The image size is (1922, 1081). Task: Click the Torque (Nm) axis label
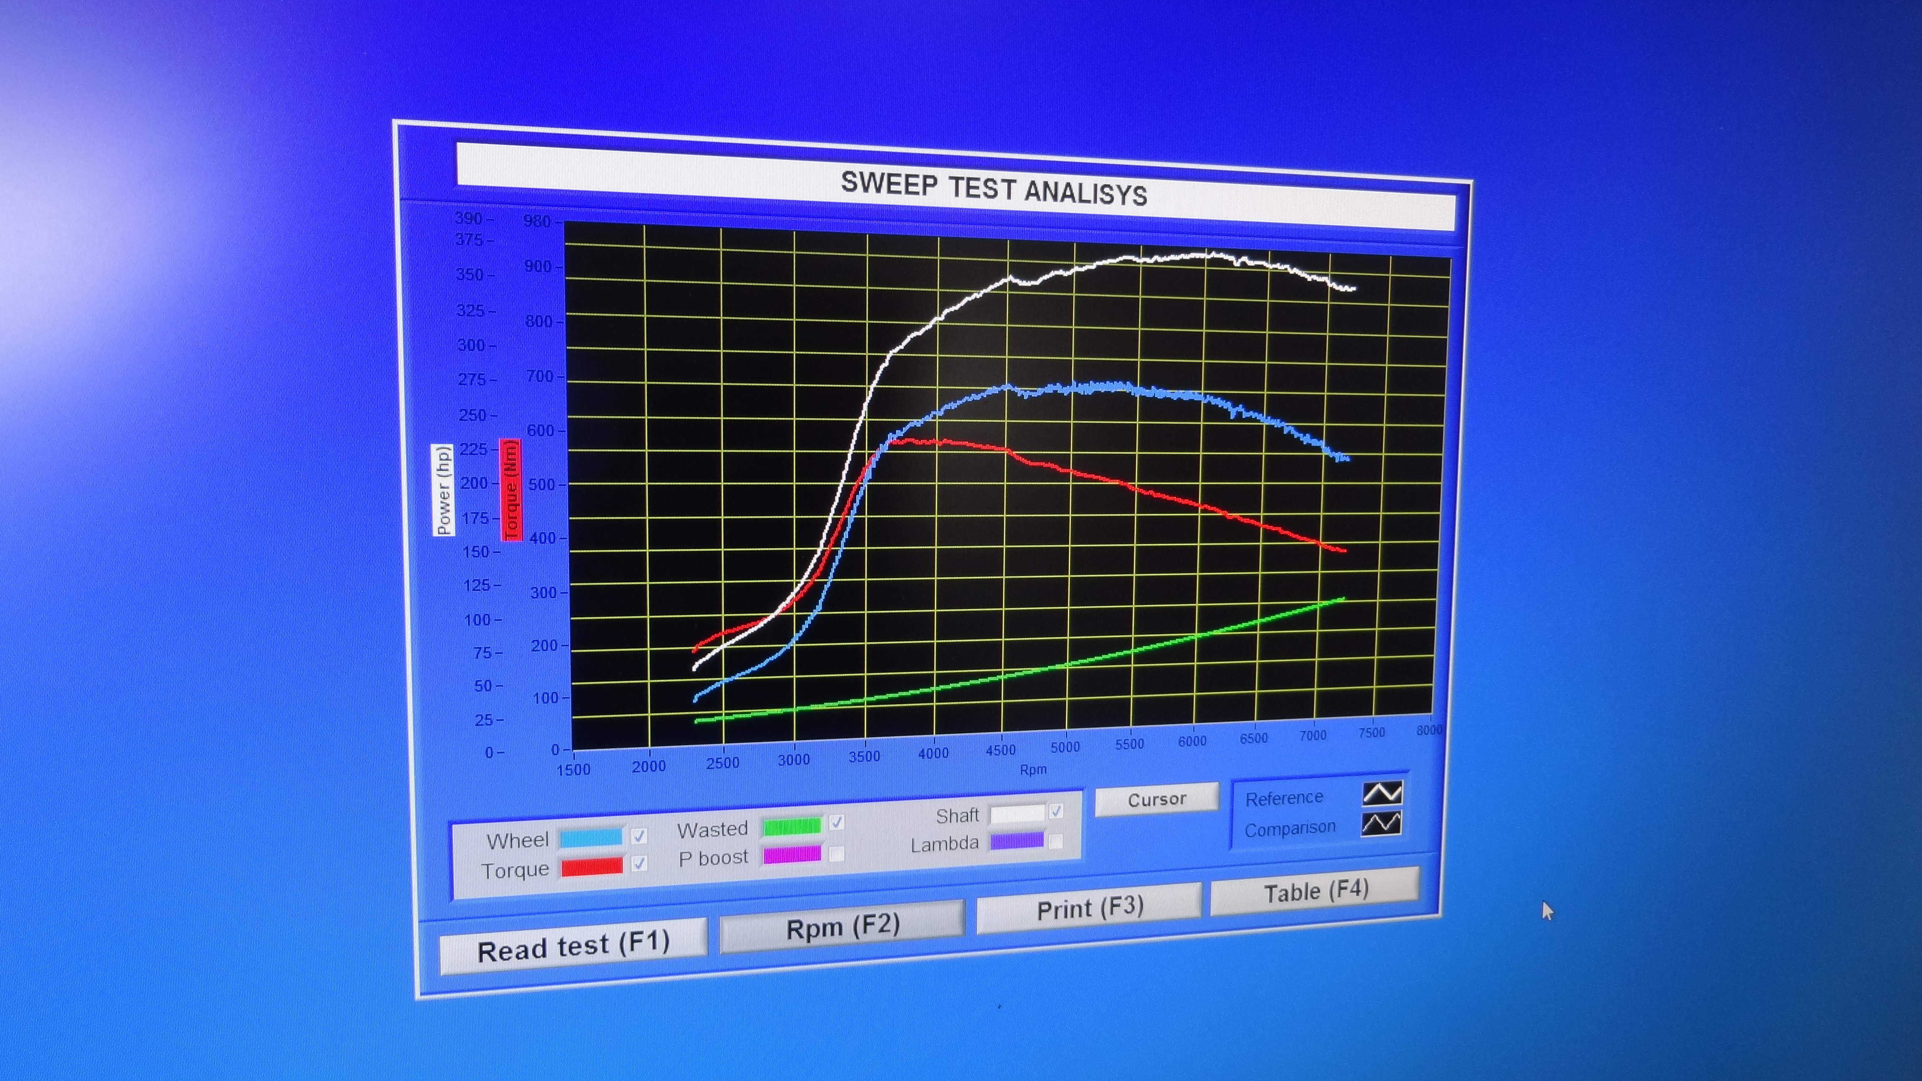pos(511,489)
